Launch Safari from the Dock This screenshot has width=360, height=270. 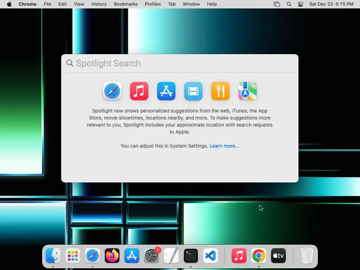(92, 256)
